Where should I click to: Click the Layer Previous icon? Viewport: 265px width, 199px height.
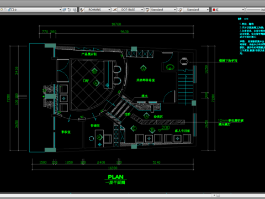[70, 9]
